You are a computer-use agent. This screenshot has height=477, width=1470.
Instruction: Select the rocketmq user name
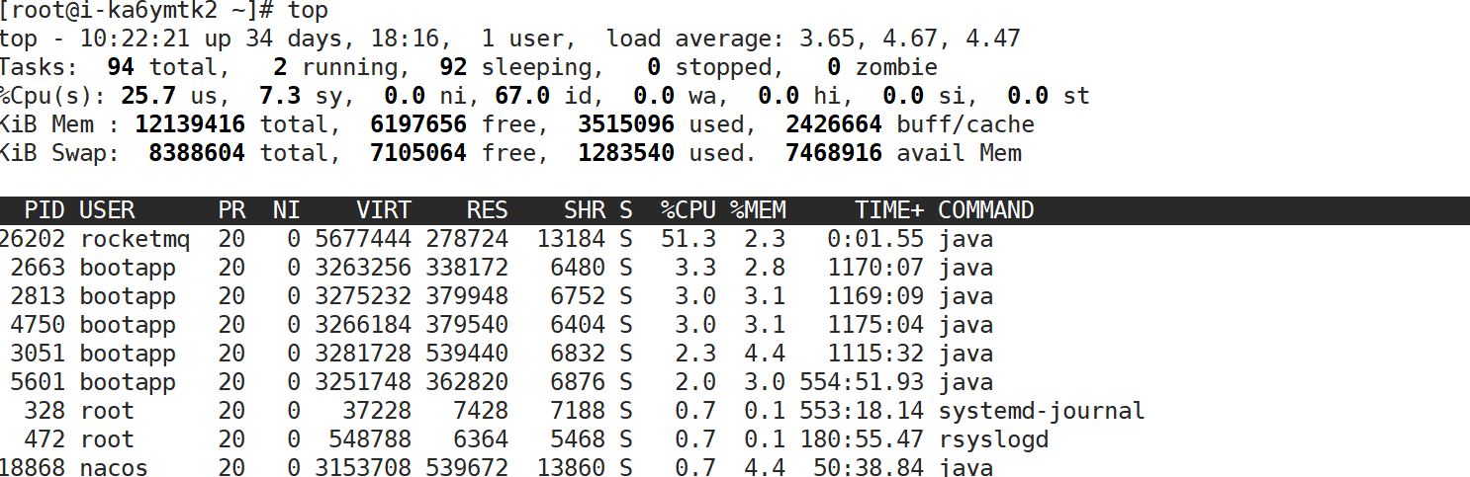click(x=135, y=239)
